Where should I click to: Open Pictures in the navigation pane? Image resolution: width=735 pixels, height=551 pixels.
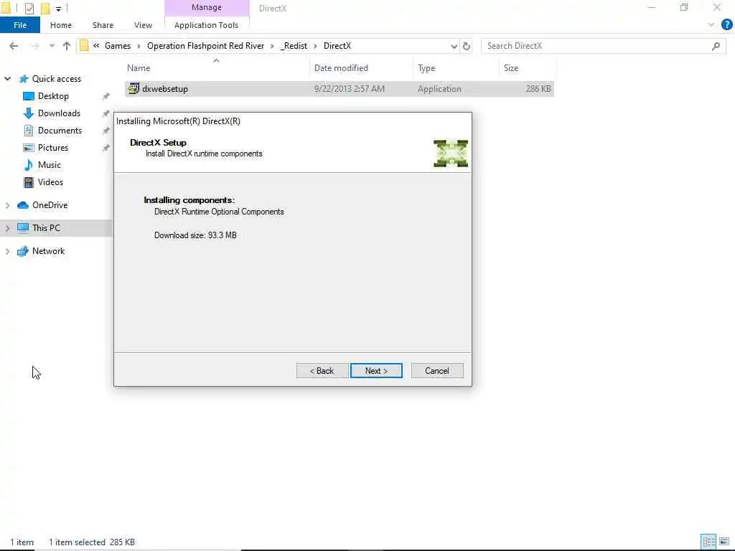coord(53,148)
